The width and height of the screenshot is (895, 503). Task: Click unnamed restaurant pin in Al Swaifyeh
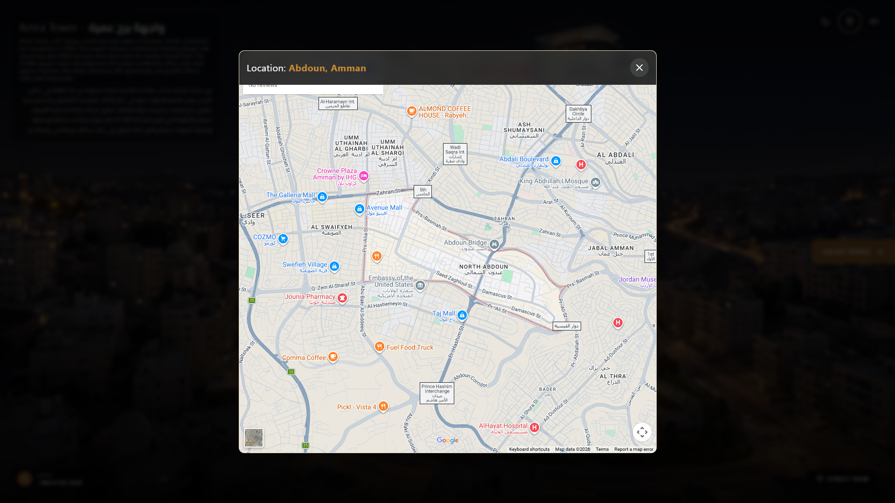pos(377,256)
